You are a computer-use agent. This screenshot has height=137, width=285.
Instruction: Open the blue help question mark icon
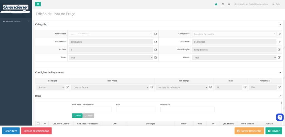pos(280,117)
